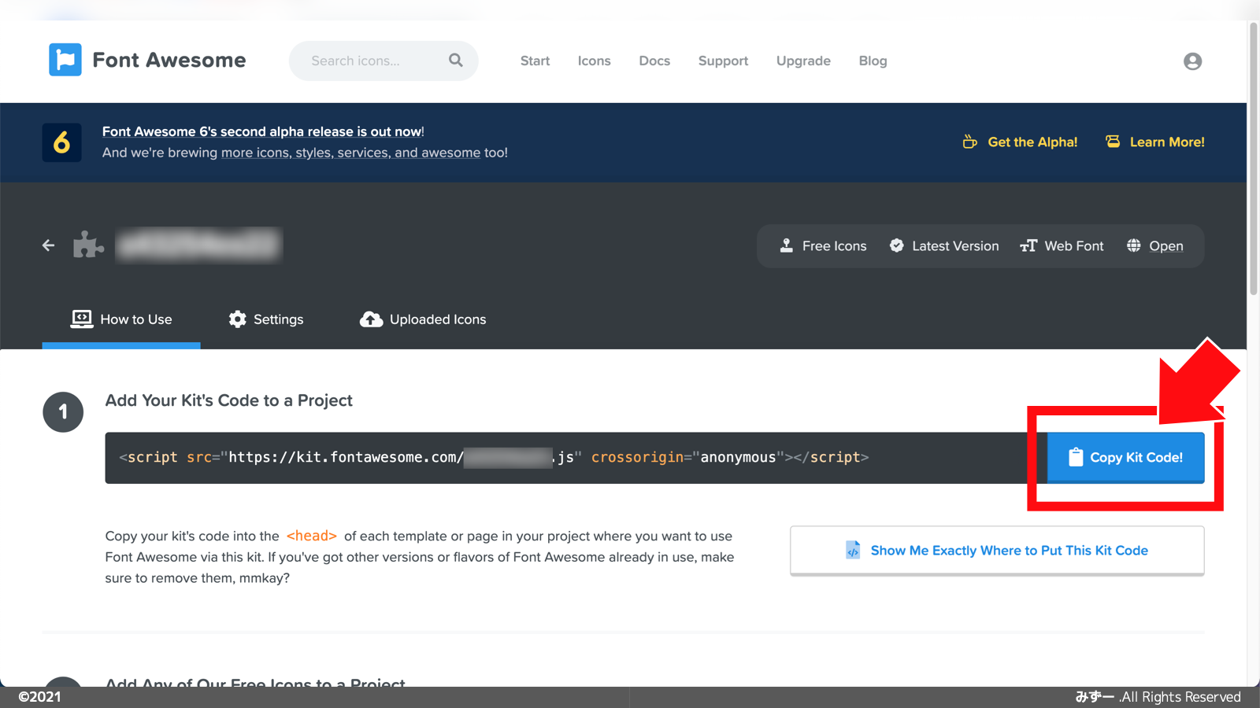
Task: Open the Font Awesome 6 second alpha release link
Action: [263, 131]
